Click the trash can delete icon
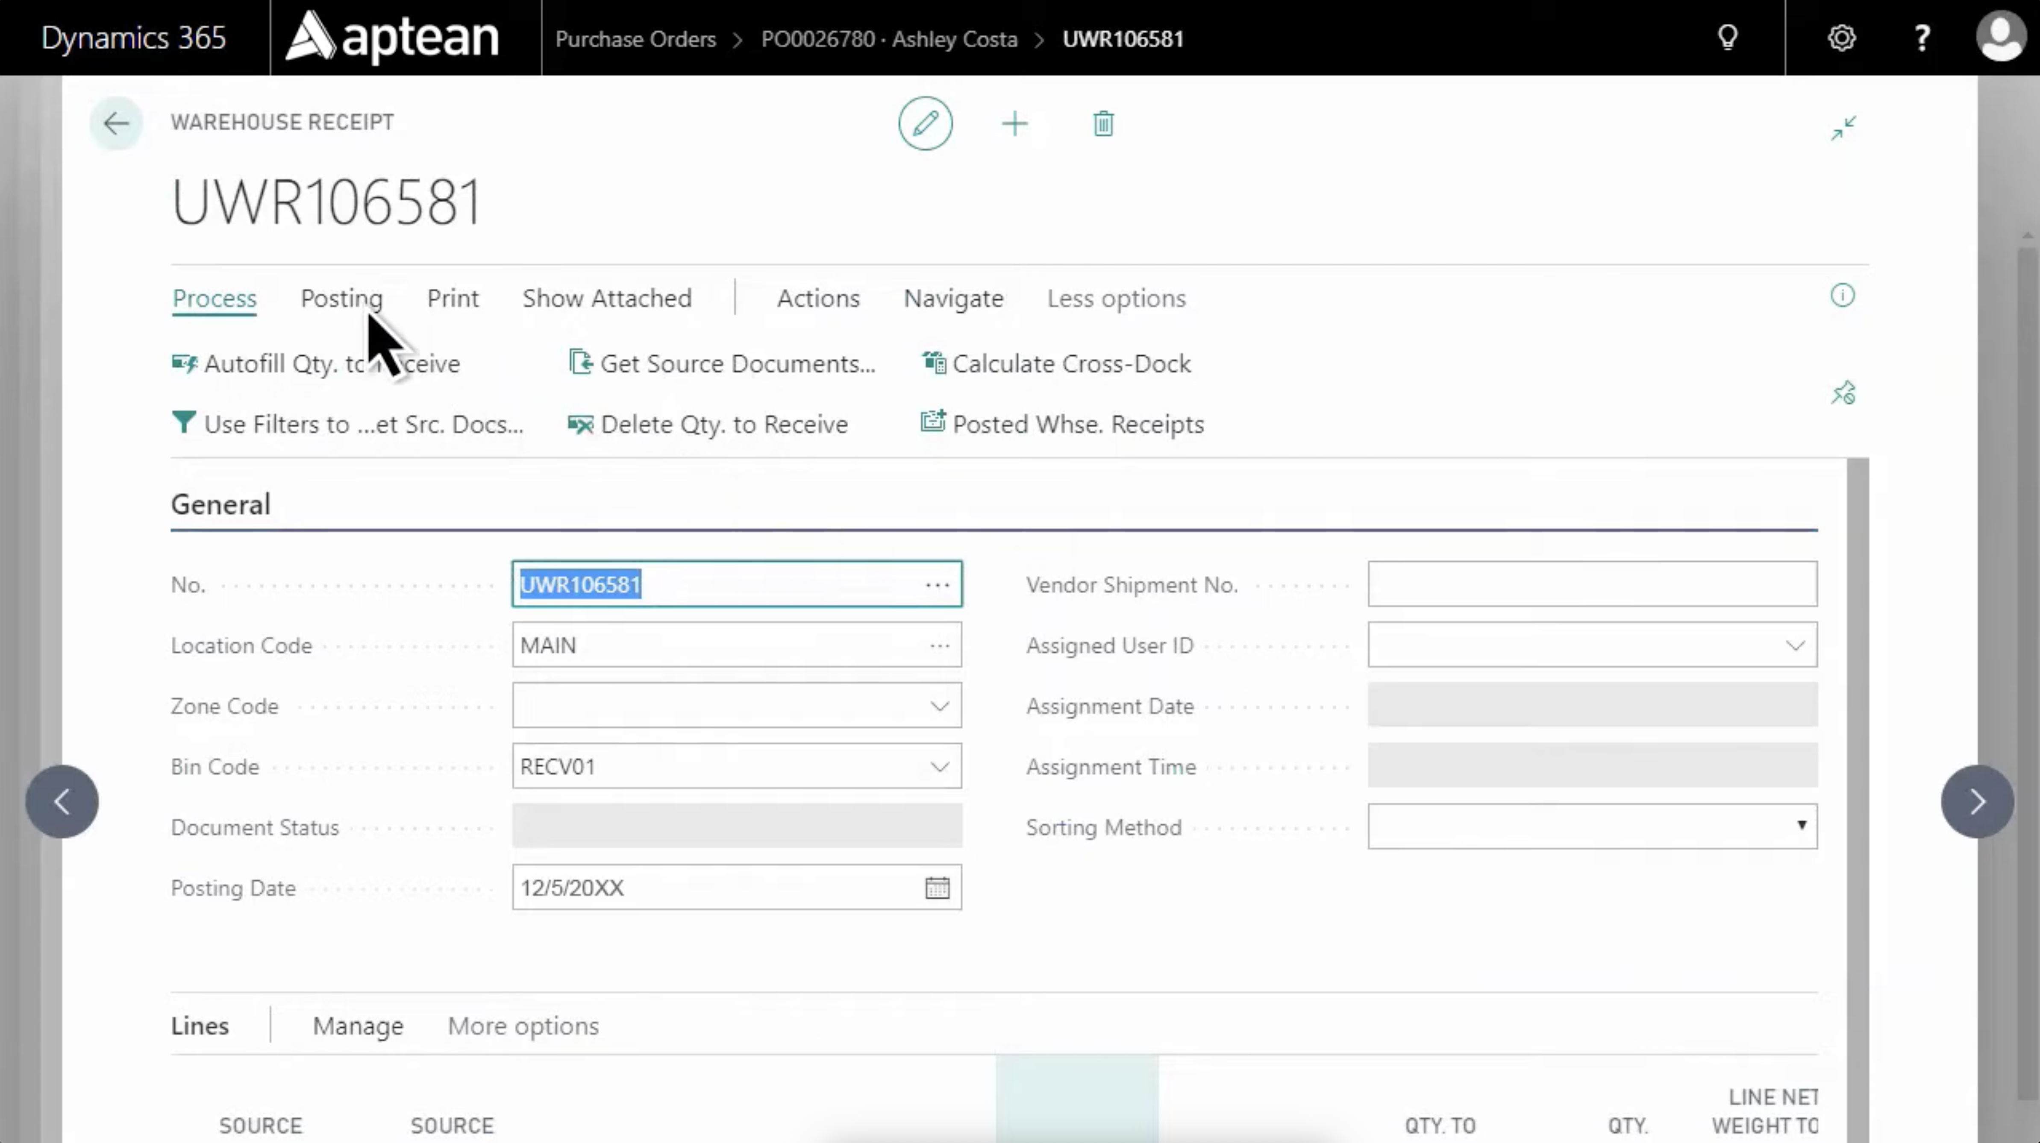This screenshot has height=1143, width=2040. point(1103,123)
